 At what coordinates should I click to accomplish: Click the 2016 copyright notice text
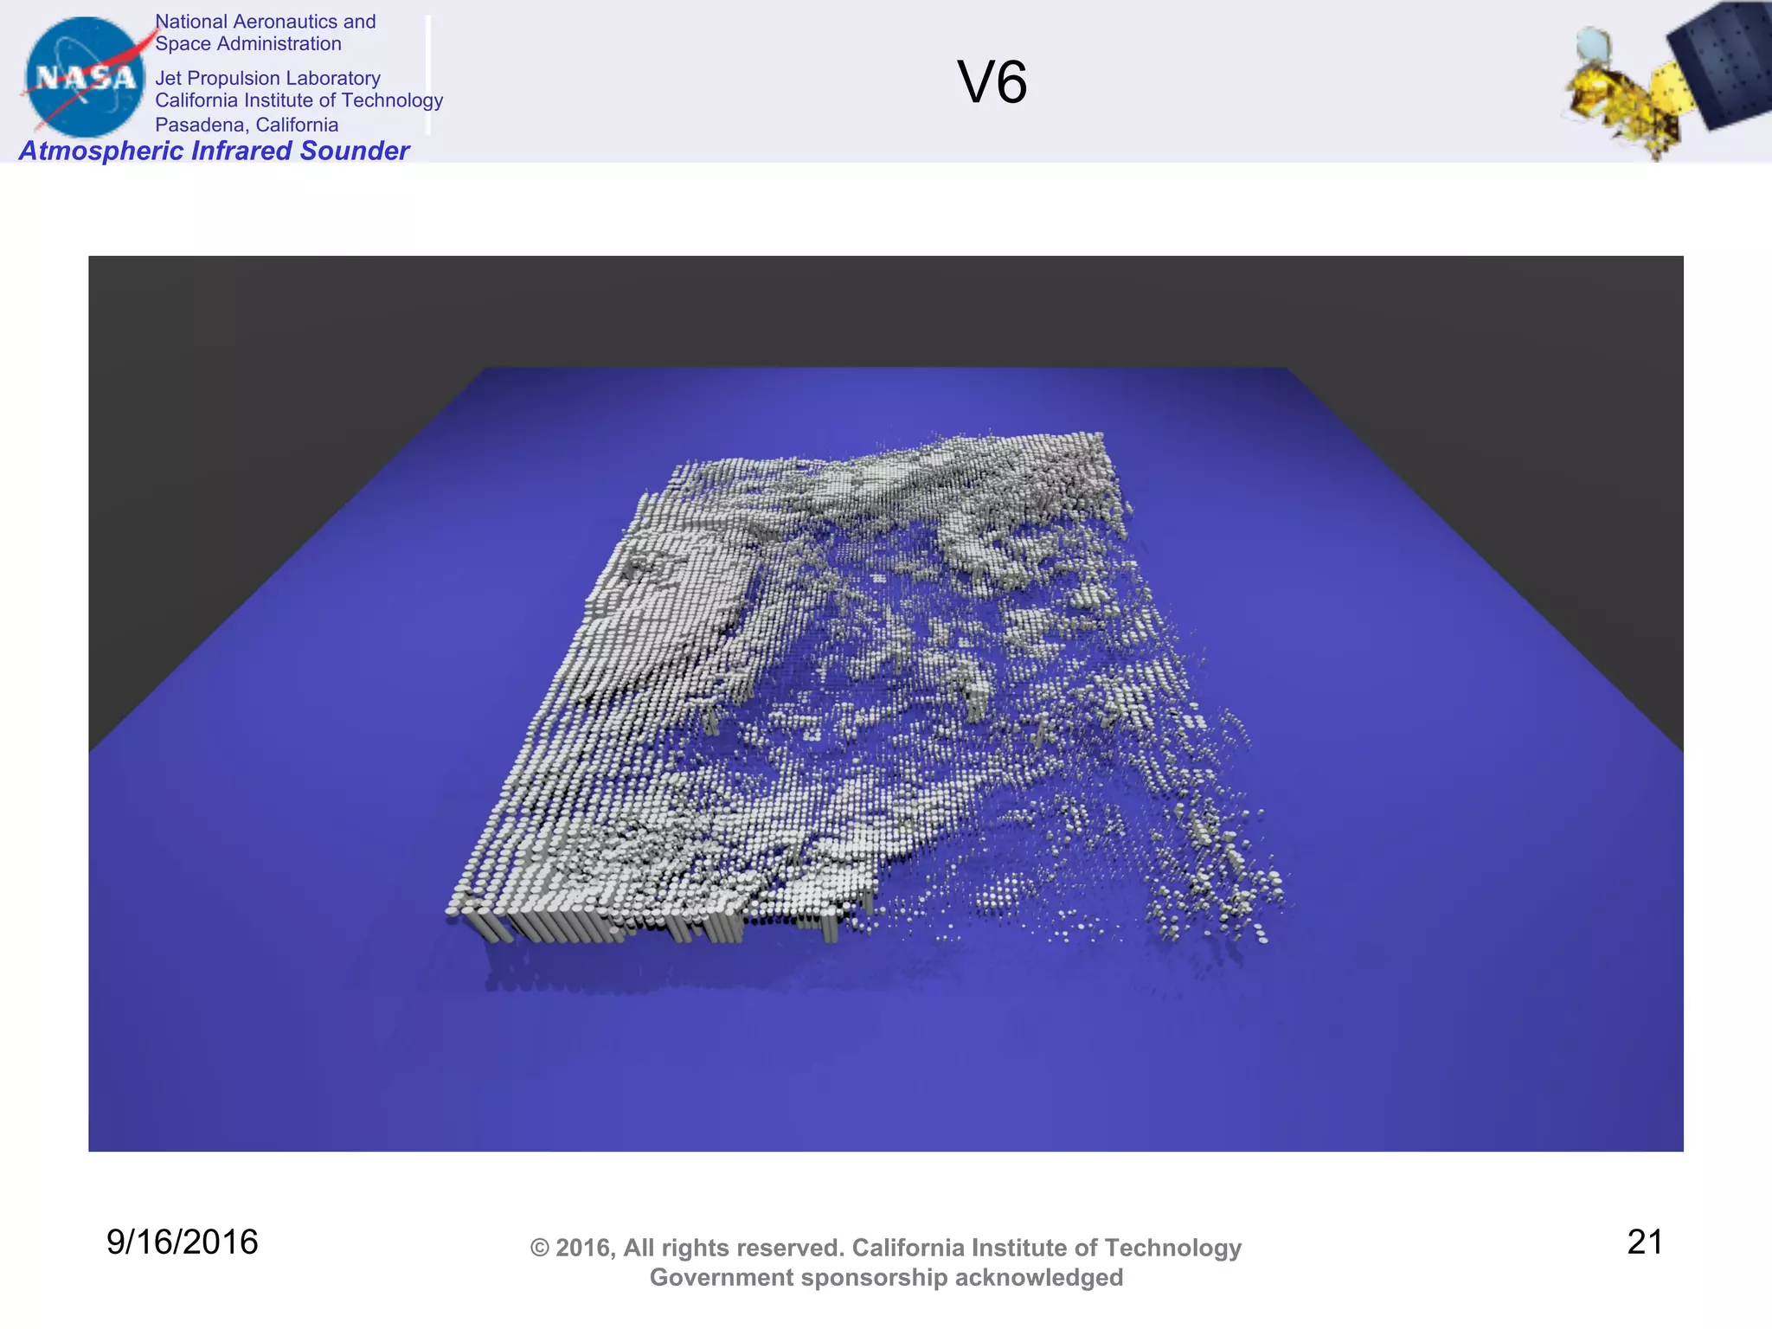pos(885,1248)
